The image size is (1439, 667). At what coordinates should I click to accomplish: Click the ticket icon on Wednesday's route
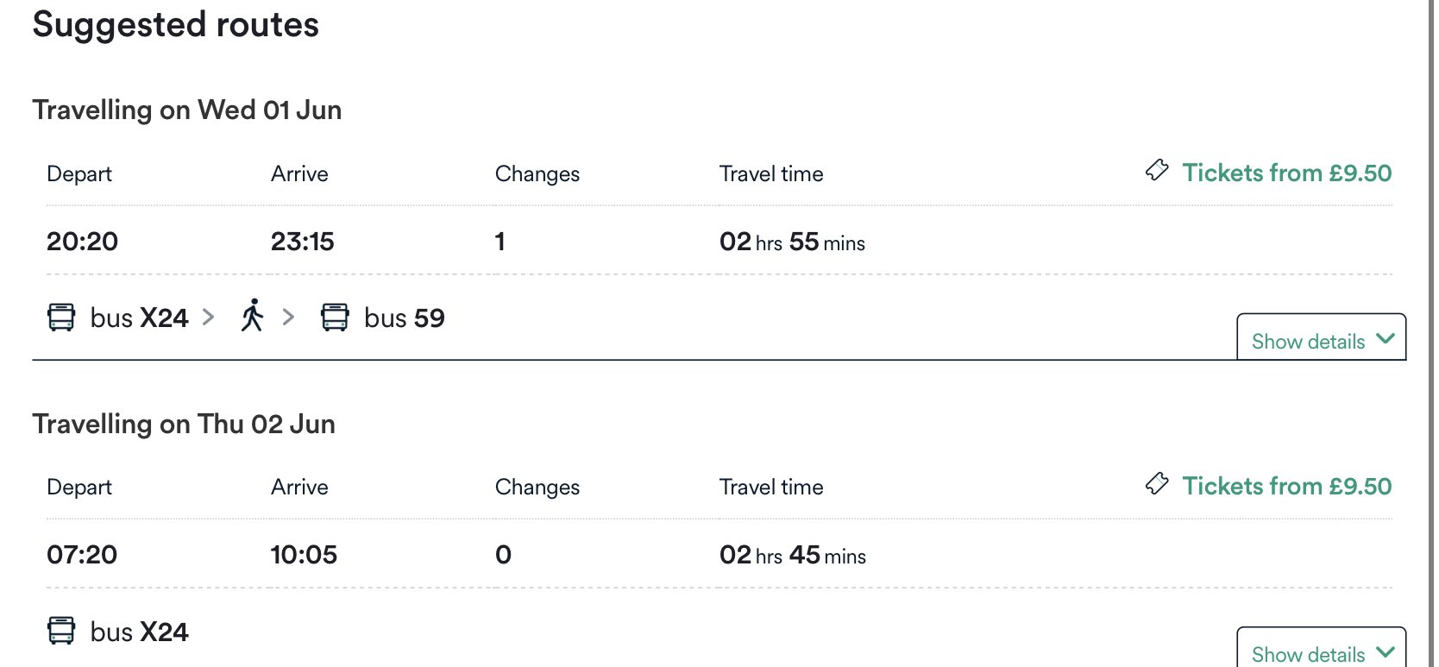pos(1157,171)
